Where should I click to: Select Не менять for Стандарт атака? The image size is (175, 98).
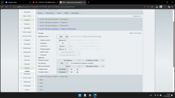click(x=62, y=69)
